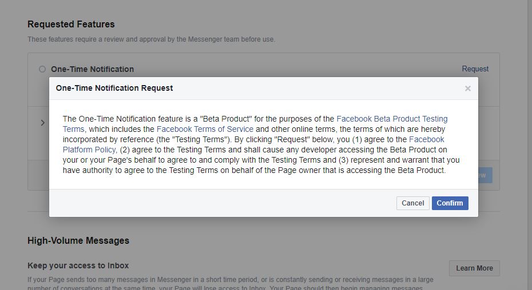Confirm the One-Time Notification request
This screenshot has width=532, height=290.
tap(450, 203)
